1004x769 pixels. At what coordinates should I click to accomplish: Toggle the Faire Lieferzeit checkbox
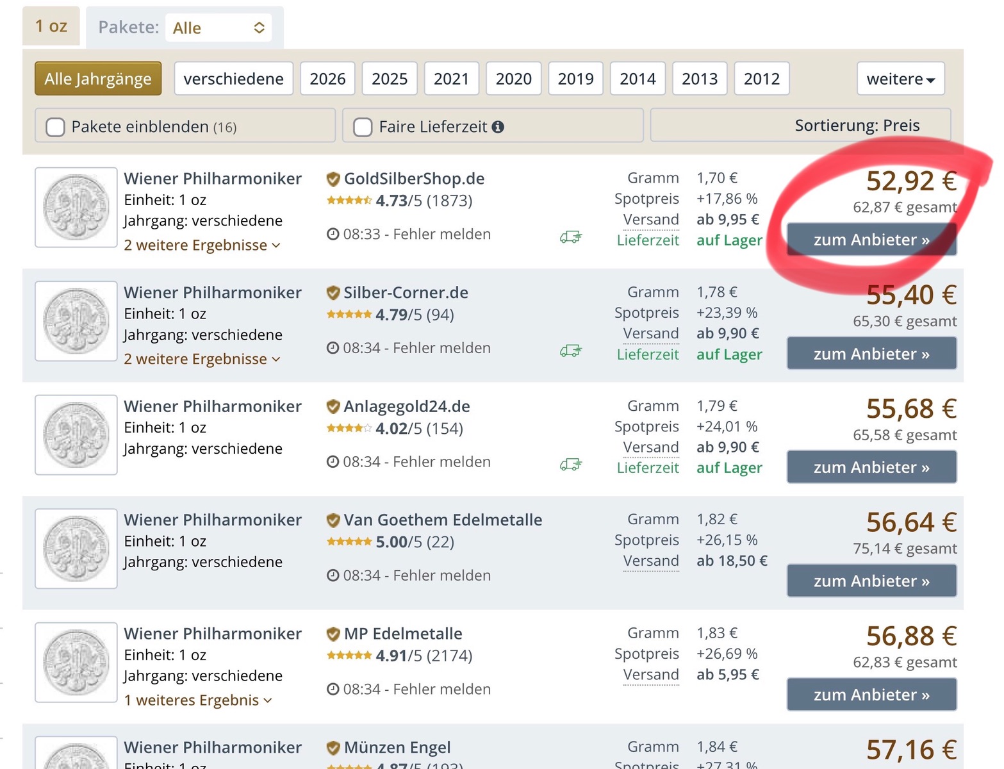click(363, 127)
